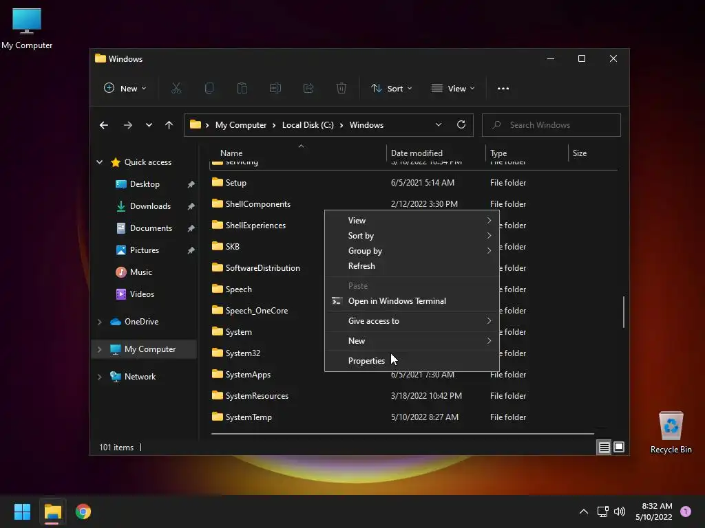Select Music in the navigation pane
The image size is (705, 528).
click(x=140, y=272)
